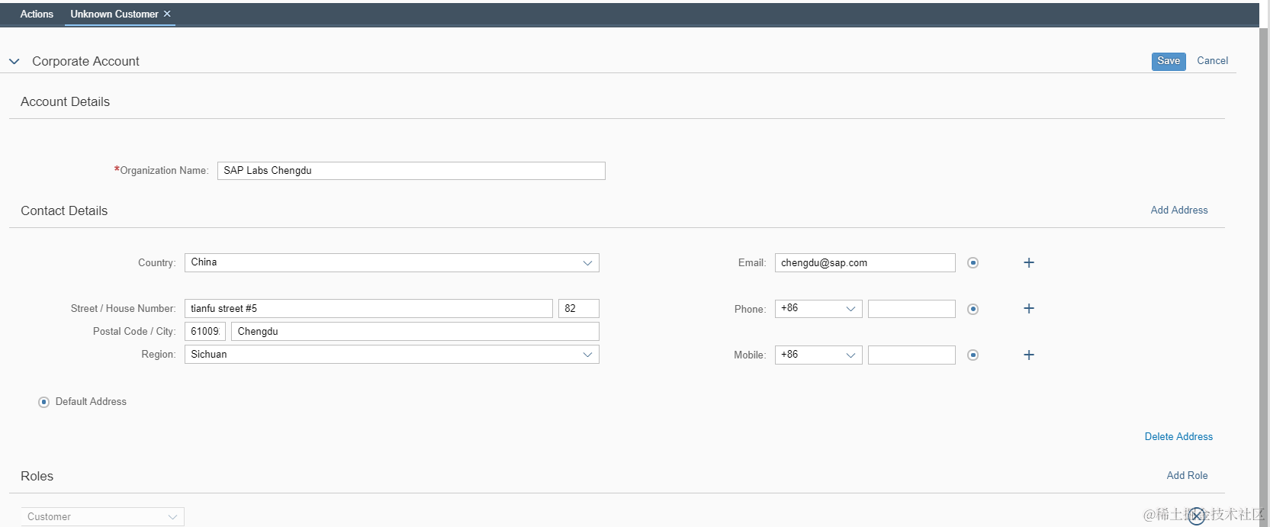Click the Mobile number input field
1270x527 pixels.
tap(912, 355)
